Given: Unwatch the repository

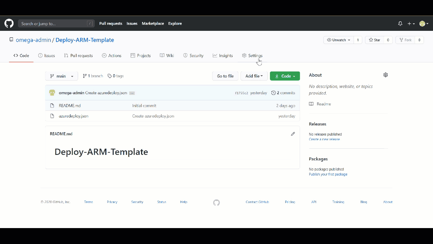Looking at the screenshot, I should (338, 40).
